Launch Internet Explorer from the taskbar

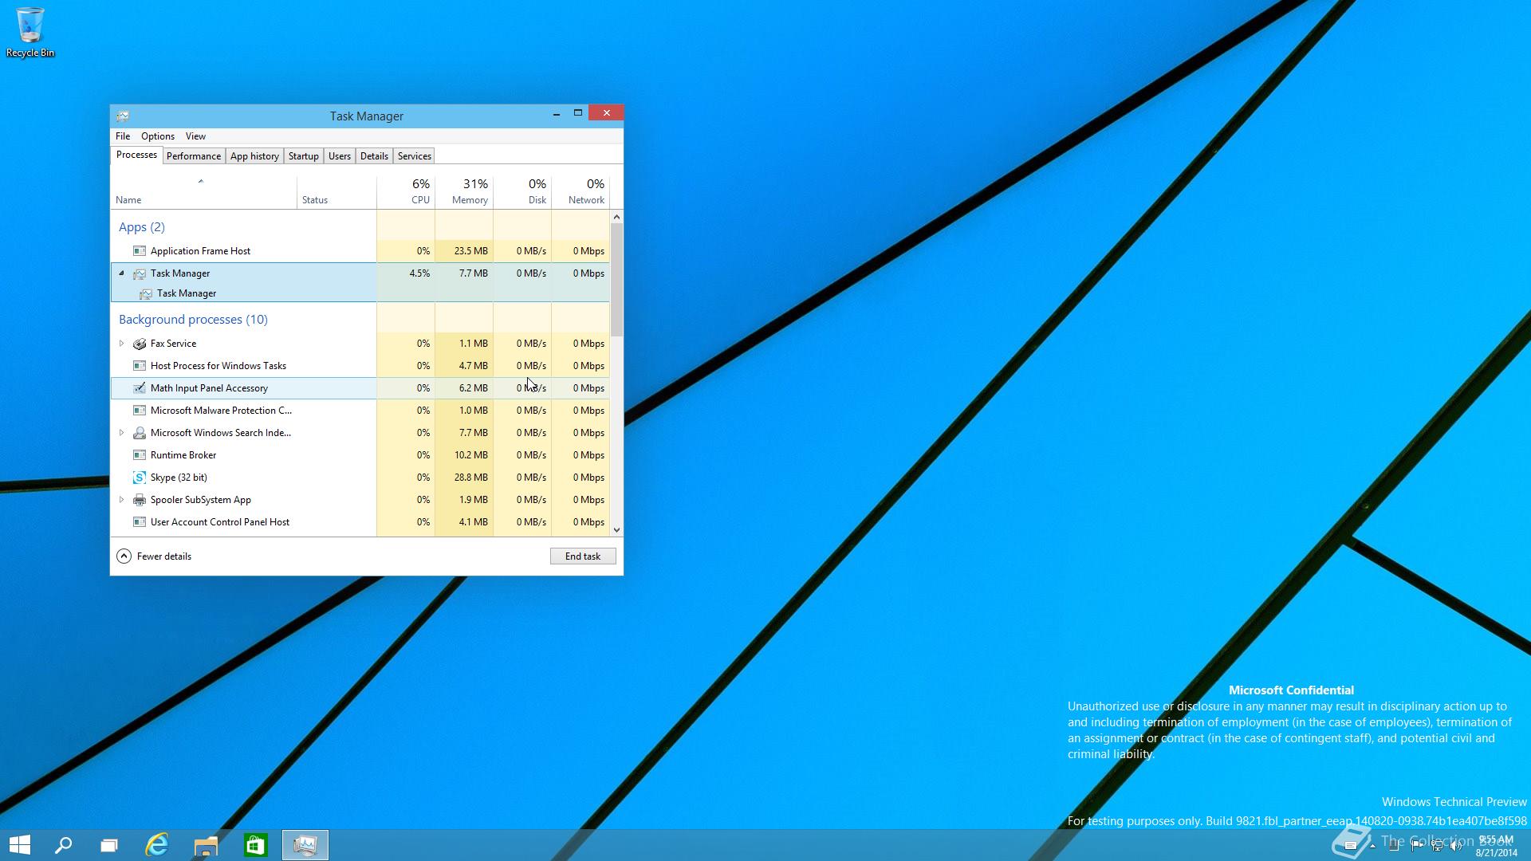[x=157, y=845]
